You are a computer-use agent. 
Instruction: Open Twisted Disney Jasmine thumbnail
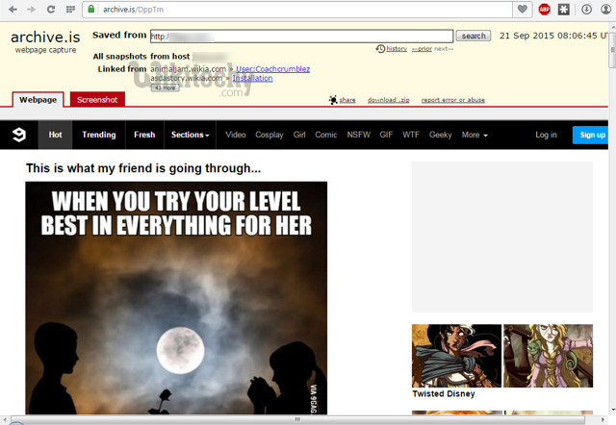point(456,356)
